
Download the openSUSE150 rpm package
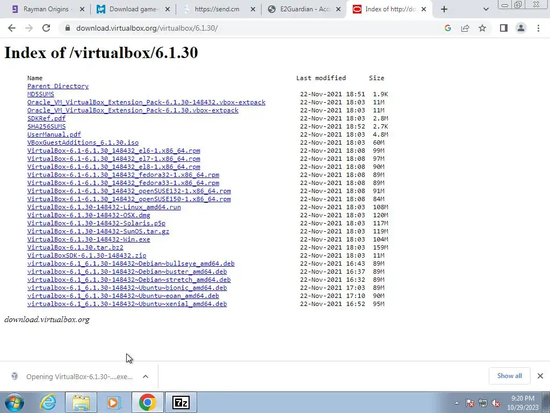pyautogui.click(x=129, y=199)
